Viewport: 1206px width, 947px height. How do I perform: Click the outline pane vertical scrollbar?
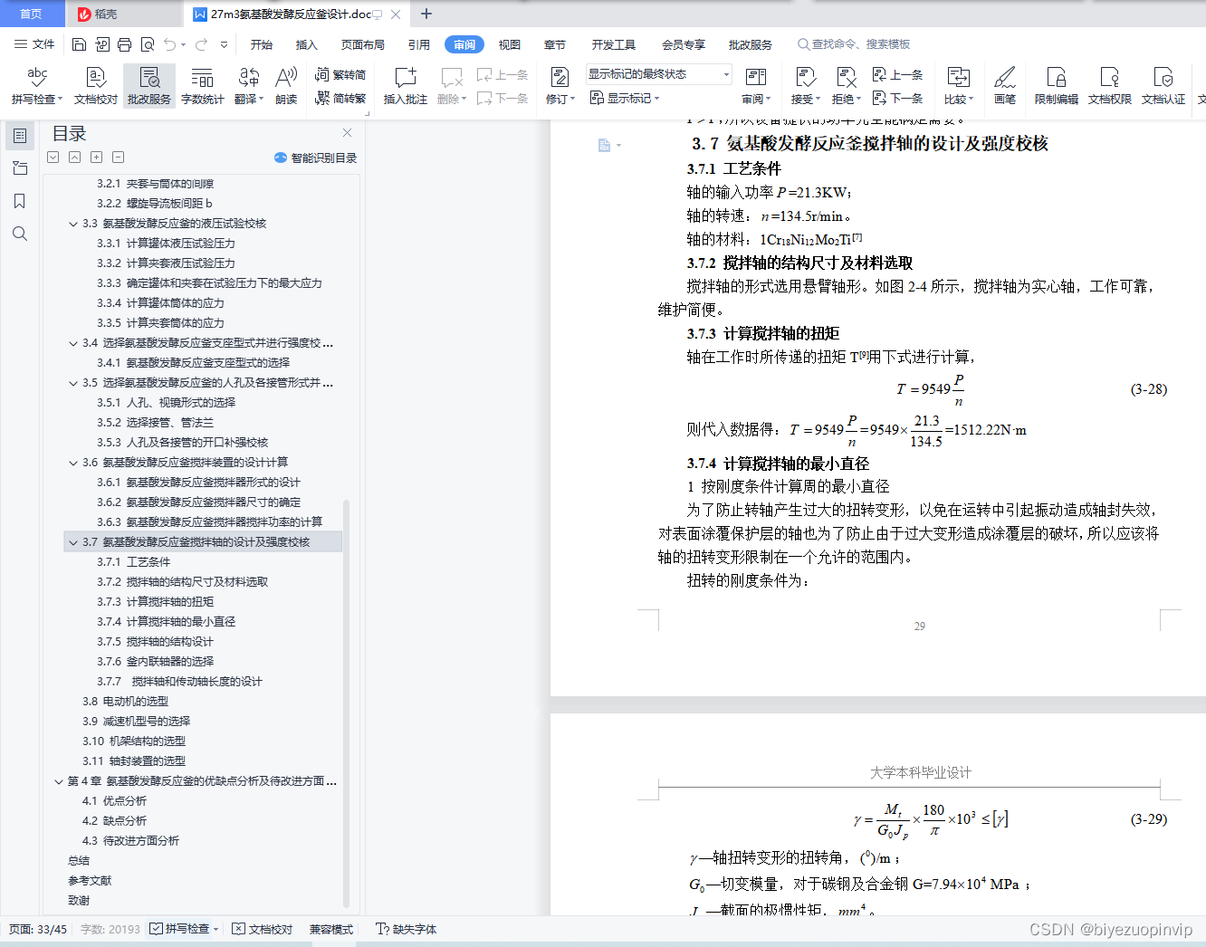(x=347, y=703)
